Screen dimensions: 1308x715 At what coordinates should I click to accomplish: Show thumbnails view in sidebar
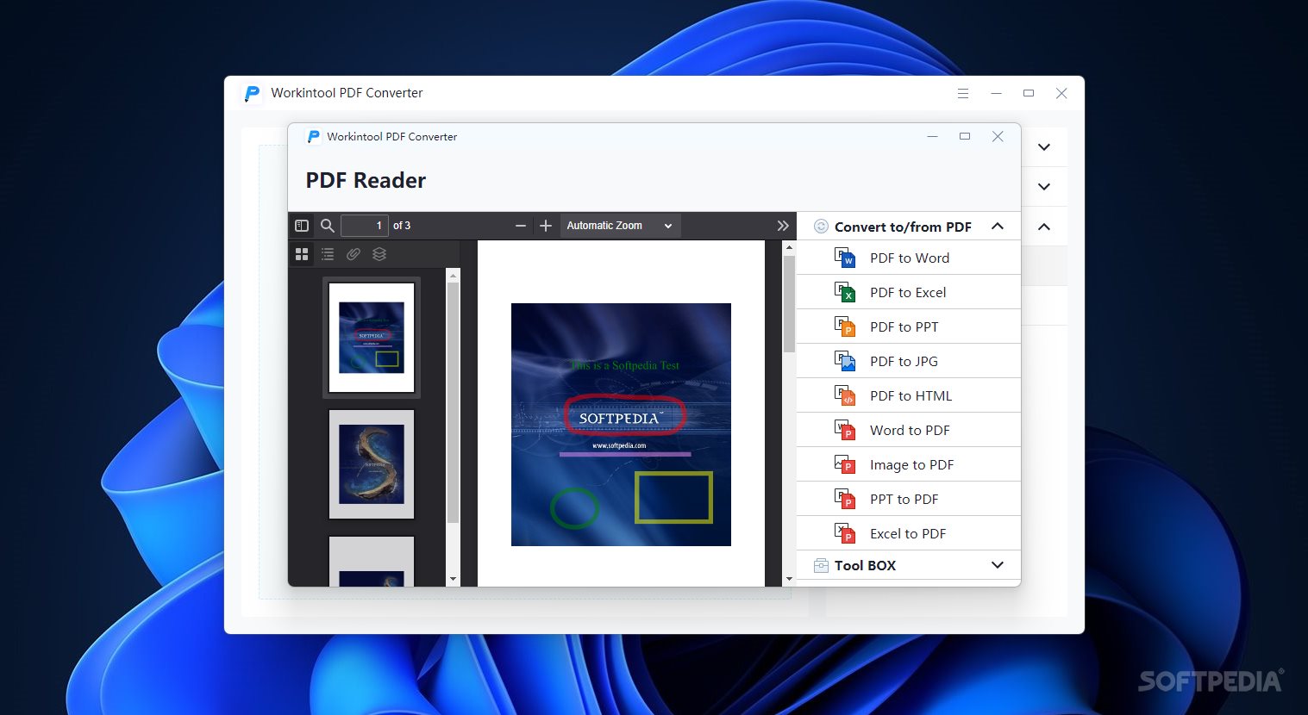tap(302, 254)
